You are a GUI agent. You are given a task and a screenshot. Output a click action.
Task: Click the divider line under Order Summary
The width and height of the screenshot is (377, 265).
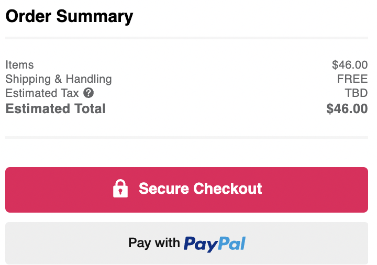(x=186, y=38)
